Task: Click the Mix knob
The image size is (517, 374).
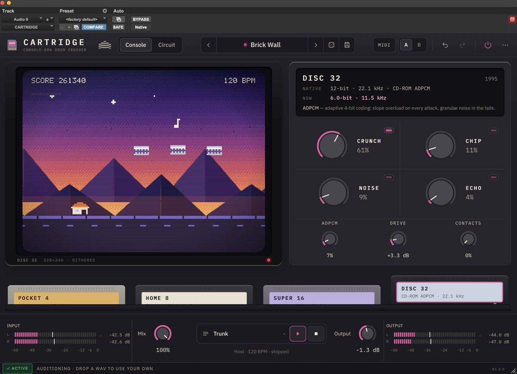Action: pos(163,334)
